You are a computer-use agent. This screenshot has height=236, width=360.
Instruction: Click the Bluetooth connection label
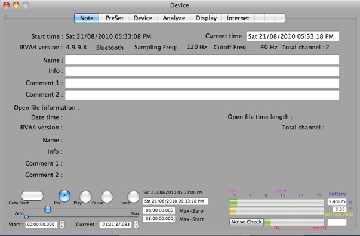[x=109, y=48]
